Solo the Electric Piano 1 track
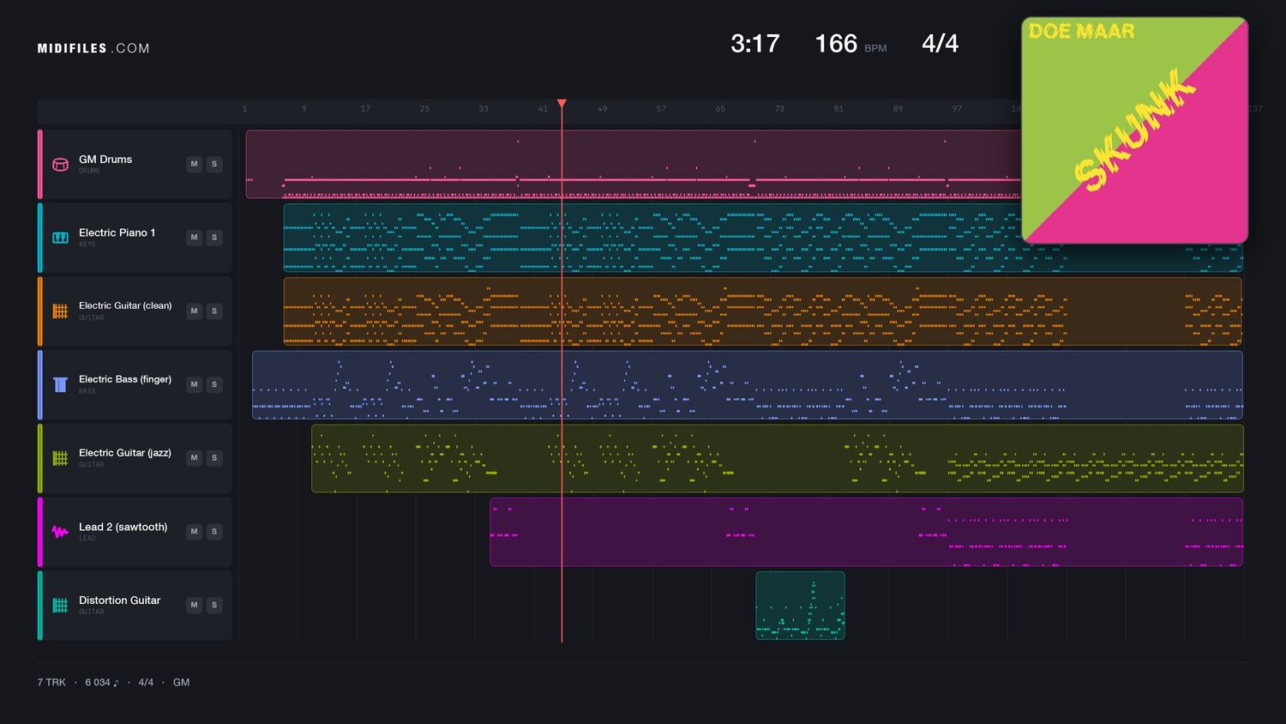The image size is (1286, 724). pyautogui.click(x=214, y=238)
